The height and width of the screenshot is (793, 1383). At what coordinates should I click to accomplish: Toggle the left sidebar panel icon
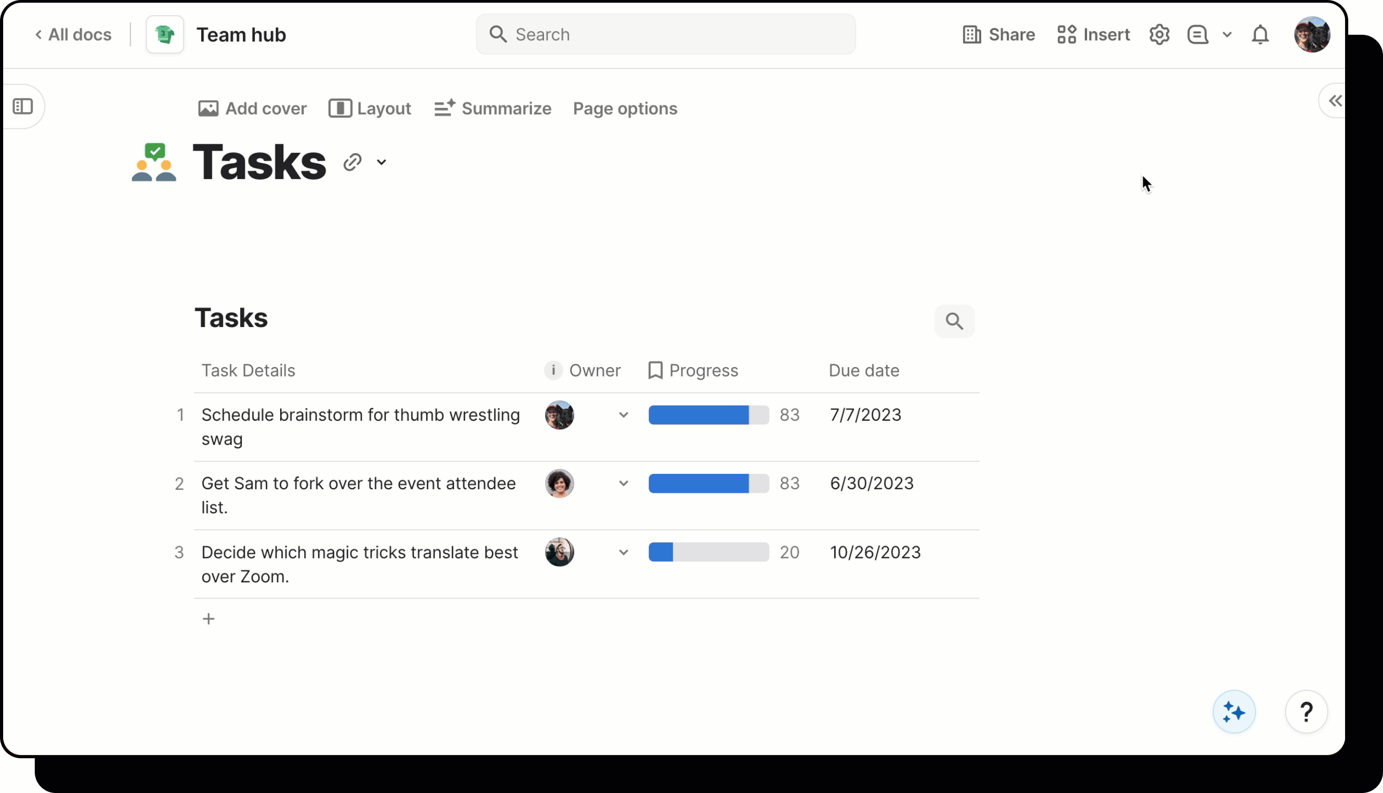[23, 106]
